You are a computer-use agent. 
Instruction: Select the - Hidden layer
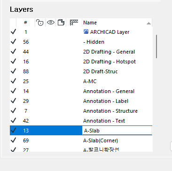tap(94, 42)
